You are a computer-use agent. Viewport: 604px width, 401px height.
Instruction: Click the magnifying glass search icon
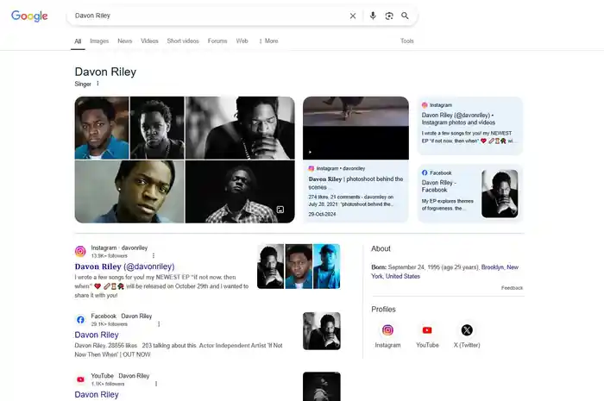pos(405,16)
